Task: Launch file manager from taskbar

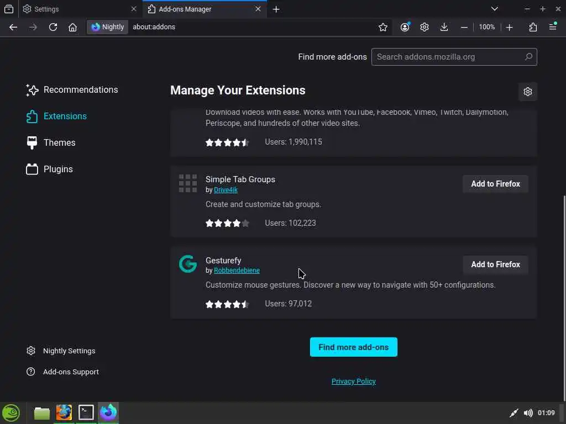Action: 42,413
